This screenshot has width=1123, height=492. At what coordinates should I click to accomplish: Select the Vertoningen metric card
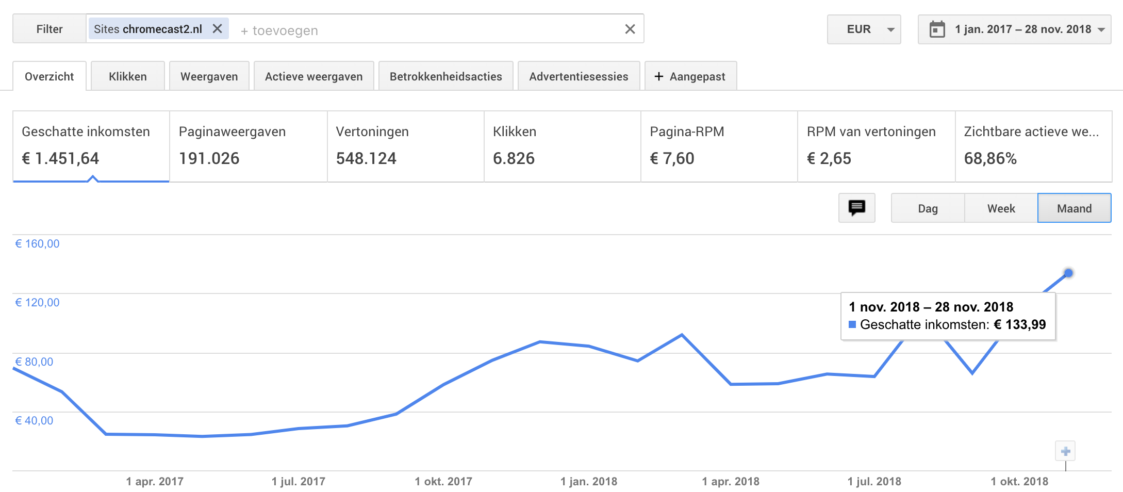click(406, 146)
